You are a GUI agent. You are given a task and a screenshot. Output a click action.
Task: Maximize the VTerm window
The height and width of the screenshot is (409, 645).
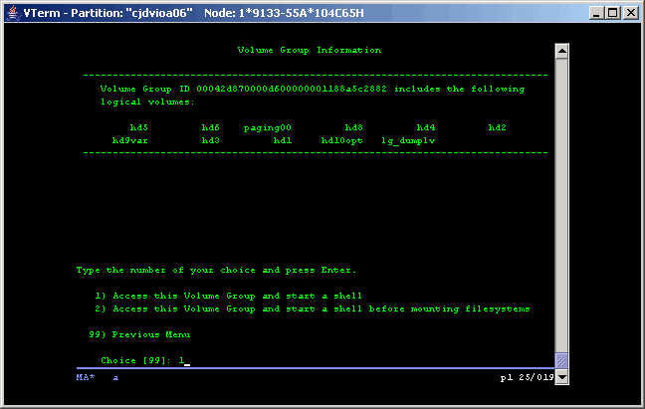pos(612,13)
